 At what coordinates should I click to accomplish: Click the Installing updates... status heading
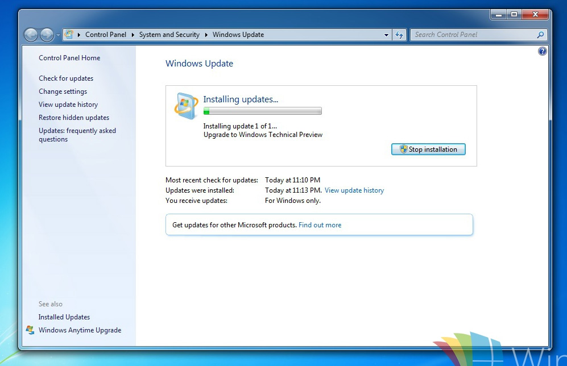(x=241, y=99)
